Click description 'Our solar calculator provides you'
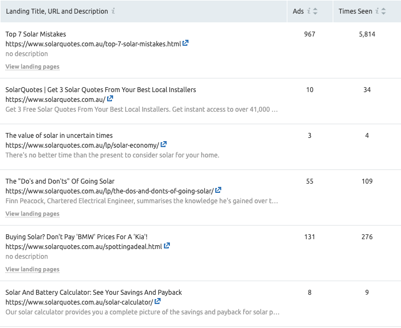401x328 pixels. pos(143,312)
